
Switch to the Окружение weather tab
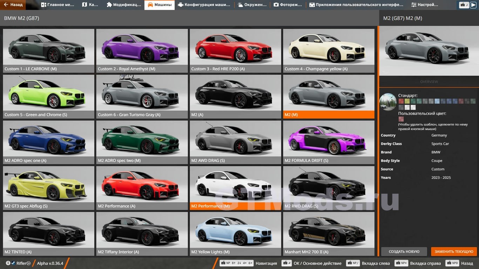pos(252,5)
